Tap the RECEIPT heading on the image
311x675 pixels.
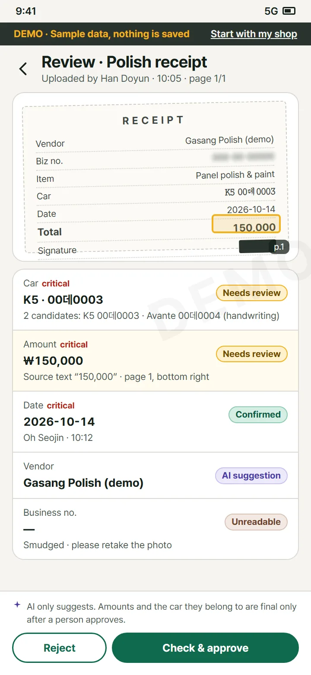coord(153,120)
